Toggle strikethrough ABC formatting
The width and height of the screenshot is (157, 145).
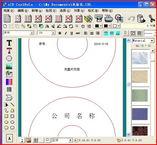(78, 33)
